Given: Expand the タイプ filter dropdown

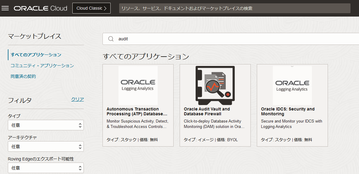Looking at the screenshot, I should click(46, 125).
